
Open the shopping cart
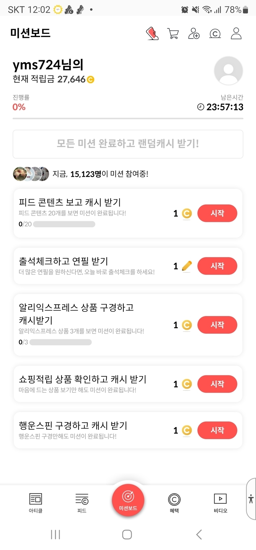pos(173,33)
